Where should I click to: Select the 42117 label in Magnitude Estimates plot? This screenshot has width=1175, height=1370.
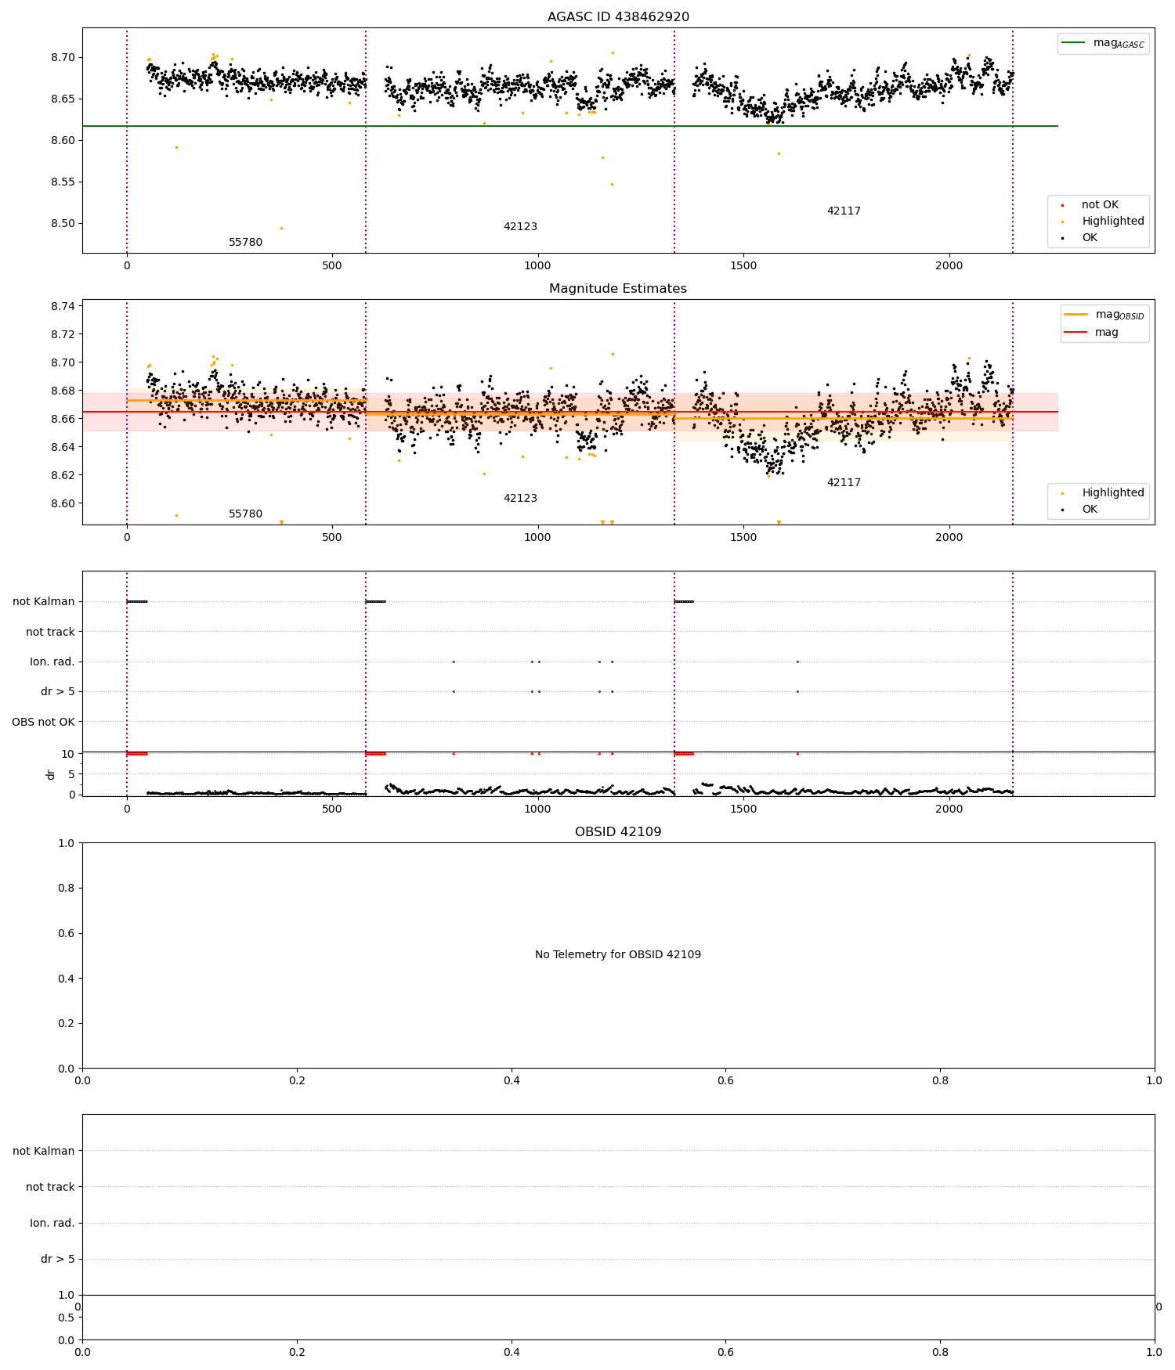click(844, 483)
